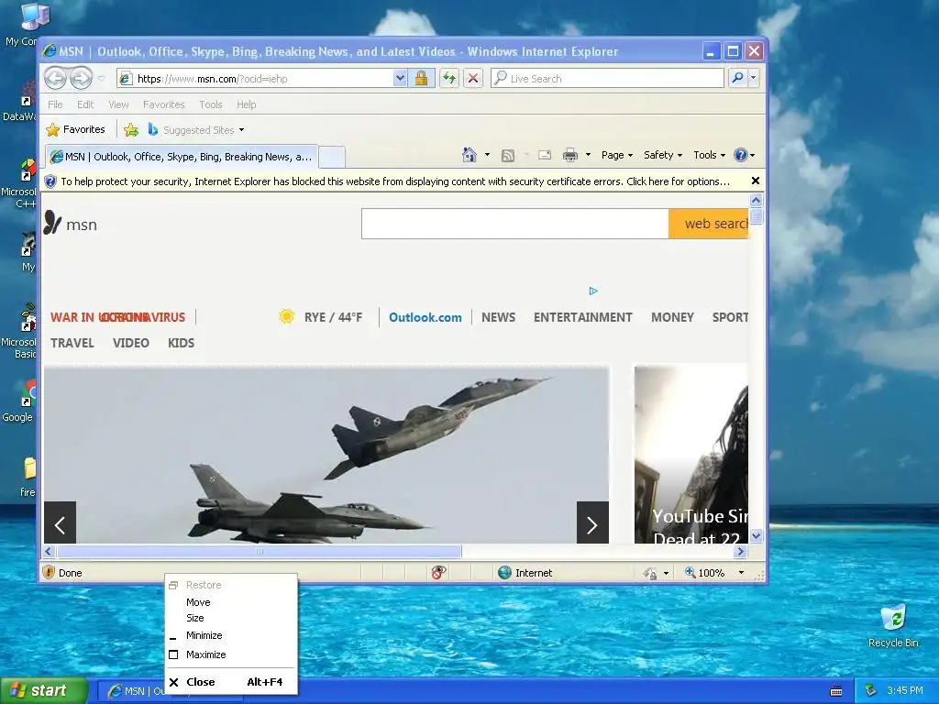Open the Edit menu
This screenshot has width=939, height=704.
pos(85,104)
